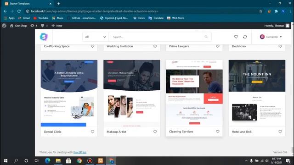
Task: Open the Elementor page builder dropdown
Action: [271, 37]
